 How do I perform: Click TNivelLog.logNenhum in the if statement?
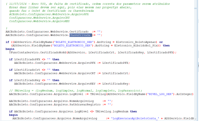pos(112,112)
